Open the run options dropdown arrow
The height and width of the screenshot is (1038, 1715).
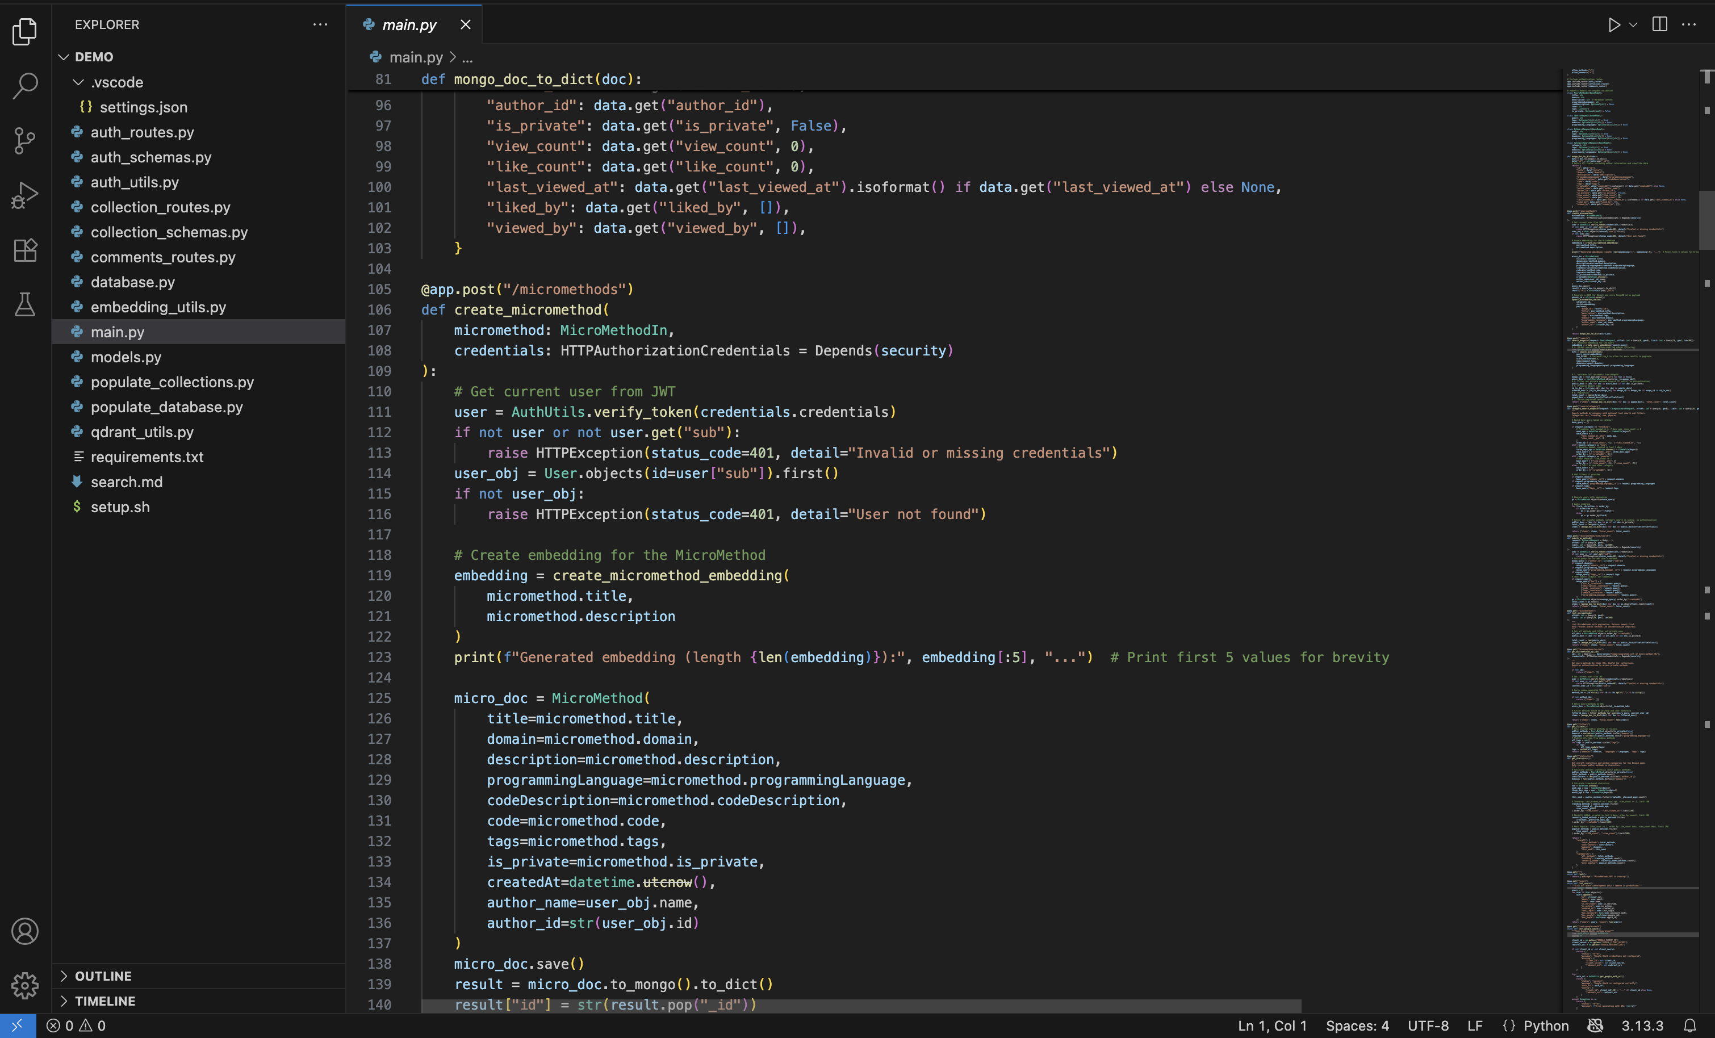[x=1633, y=25]
